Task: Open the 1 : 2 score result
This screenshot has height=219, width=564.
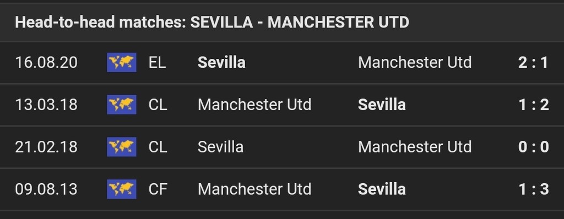Action: [533, 105]
